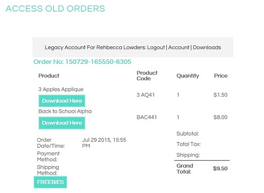Select the order number heading
This screenshot has height=193, width=264.
[82, 62]
